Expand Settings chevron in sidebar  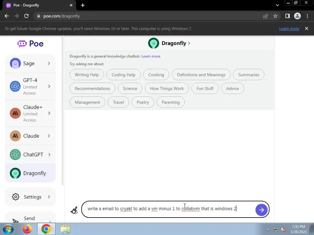tap(49, 197)
